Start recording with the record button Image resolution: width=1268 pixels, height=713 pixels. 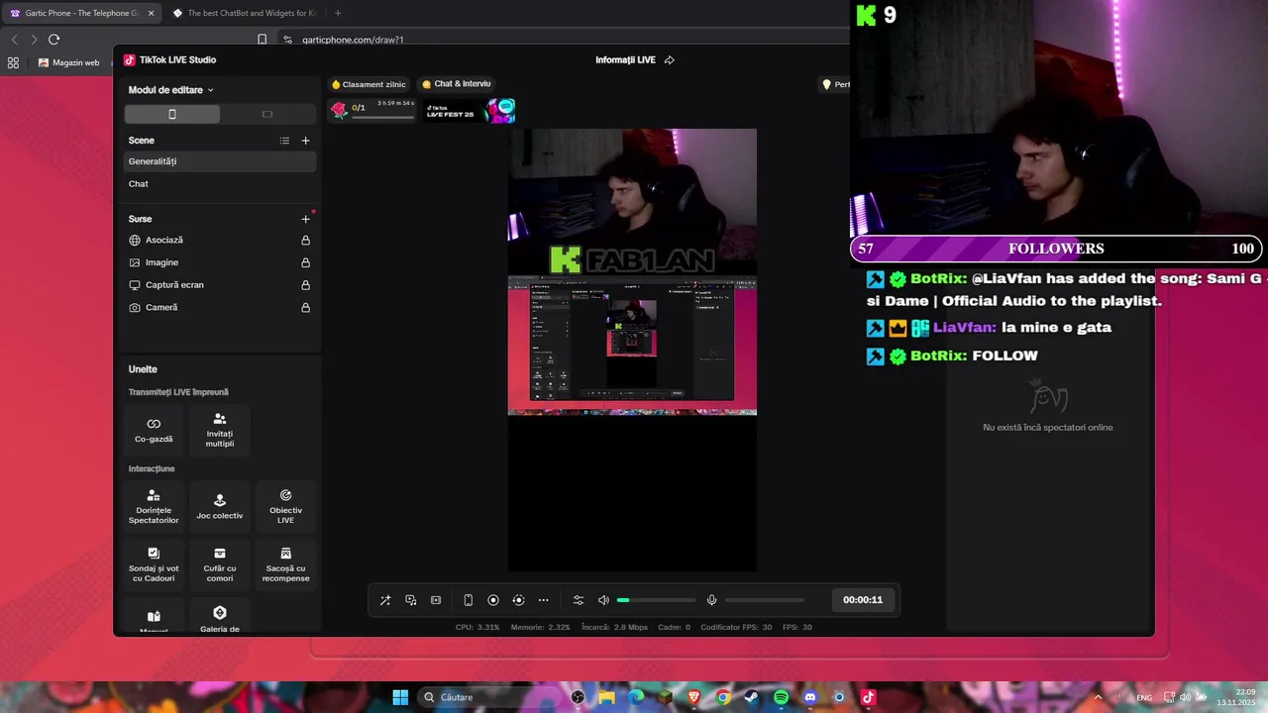click(493, 600)
